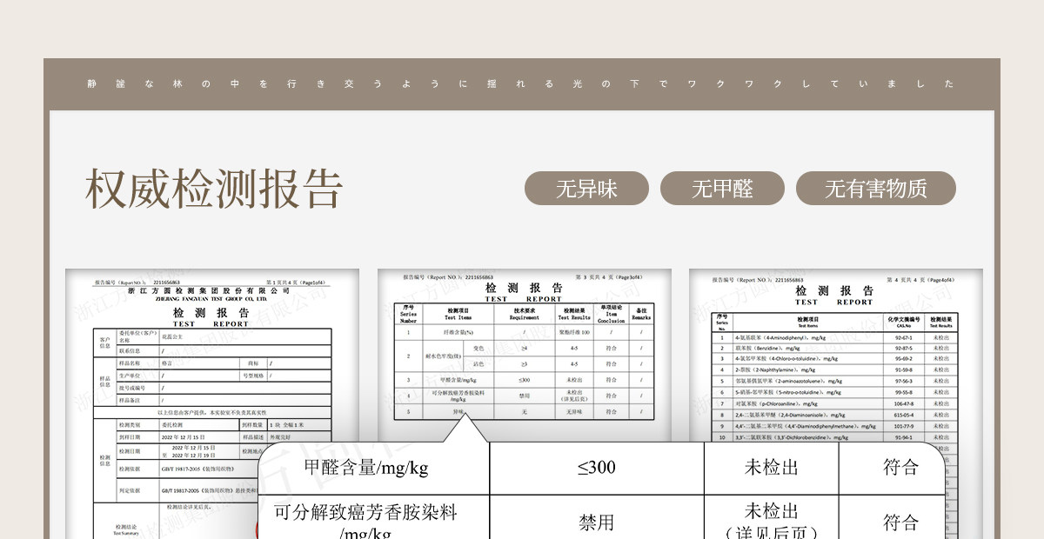This screenshot has width=1044, height=539.
Task: Click the enlarged 甲醛含量/mg/kg cell
Action: pyautogui.click(x=373, y=468)
